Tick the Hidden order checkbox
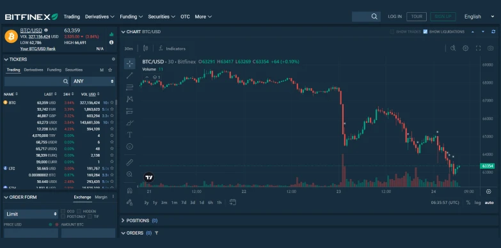 pos(79,212)
